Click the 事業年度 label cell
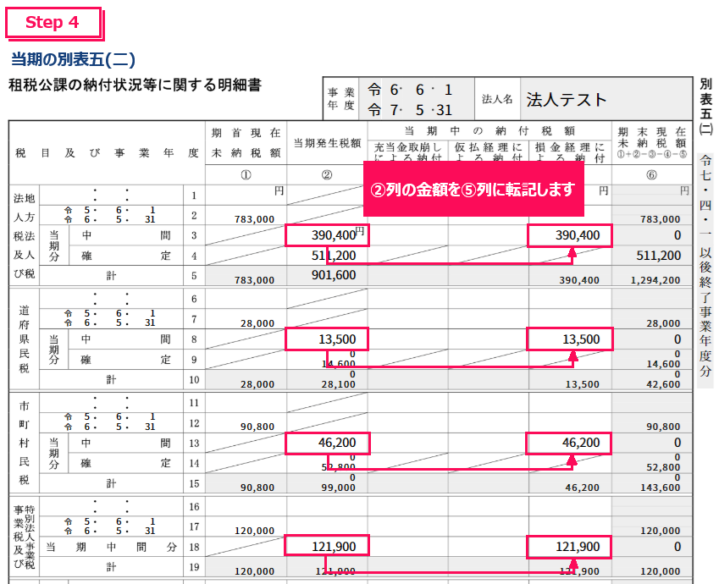 340,99
